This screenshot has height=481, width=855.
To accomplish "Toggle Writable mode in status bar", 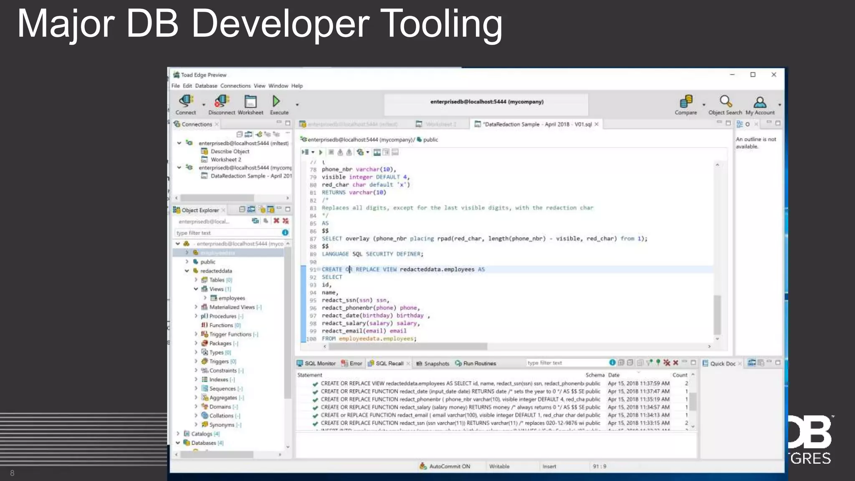I will click(499, 466).
